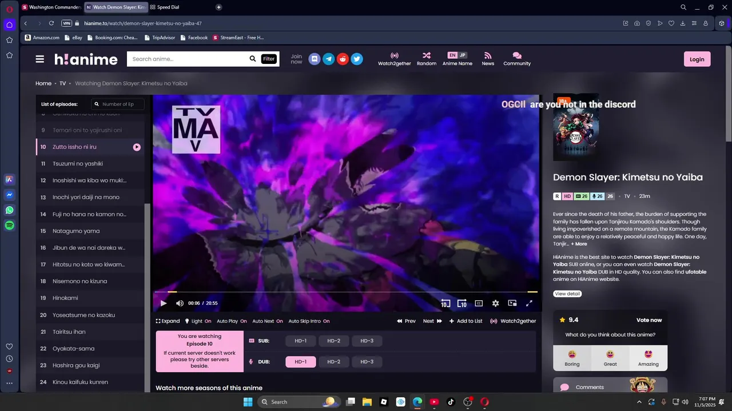Open the Demon Slayer poster thumbnail
The height and width of the screenshot is (411, 732).
[576, 127]
